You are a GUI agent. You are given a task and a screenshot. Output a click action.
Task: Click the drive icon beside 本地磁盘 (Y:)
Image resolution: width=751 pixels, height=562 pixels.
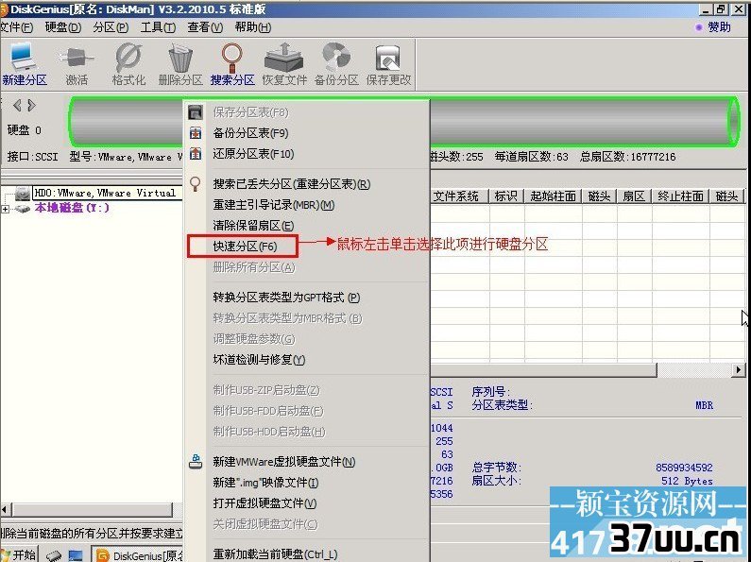[x=23, y=208]
